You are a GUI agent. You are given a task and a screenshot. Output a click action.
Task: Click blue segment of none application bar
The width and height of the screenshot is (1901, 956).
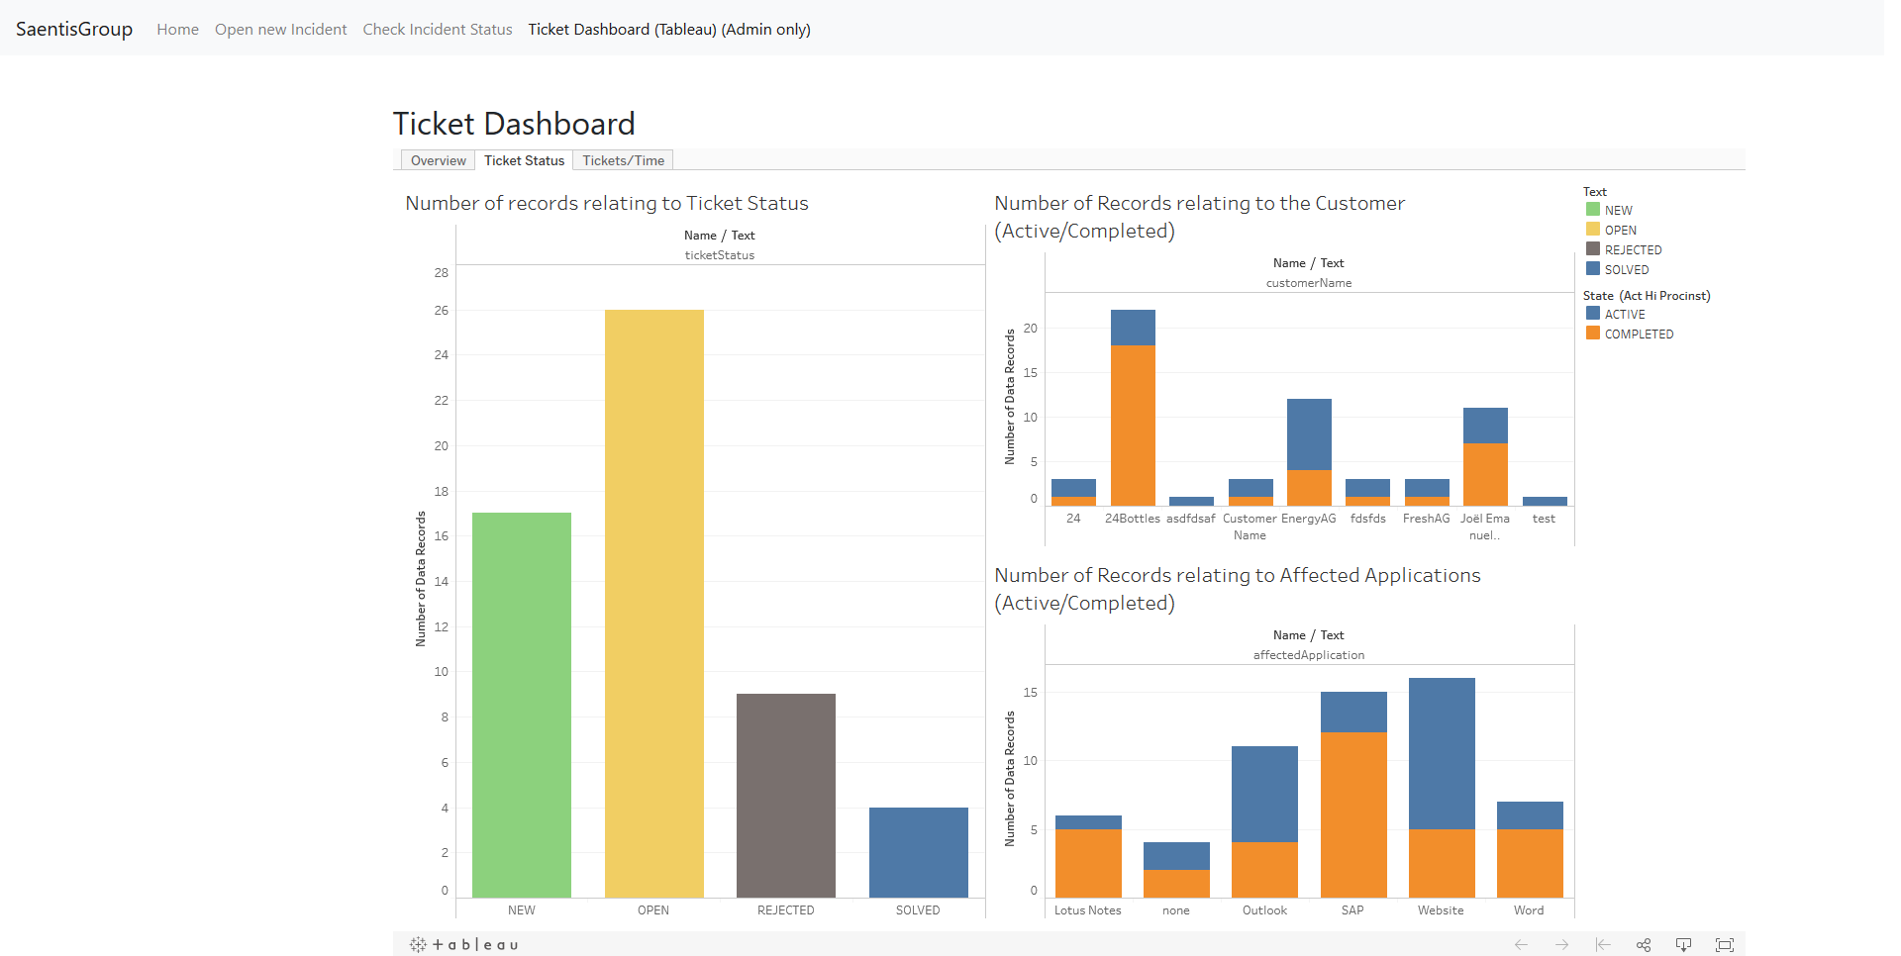pyautogui.click(x=1176, y=856)
